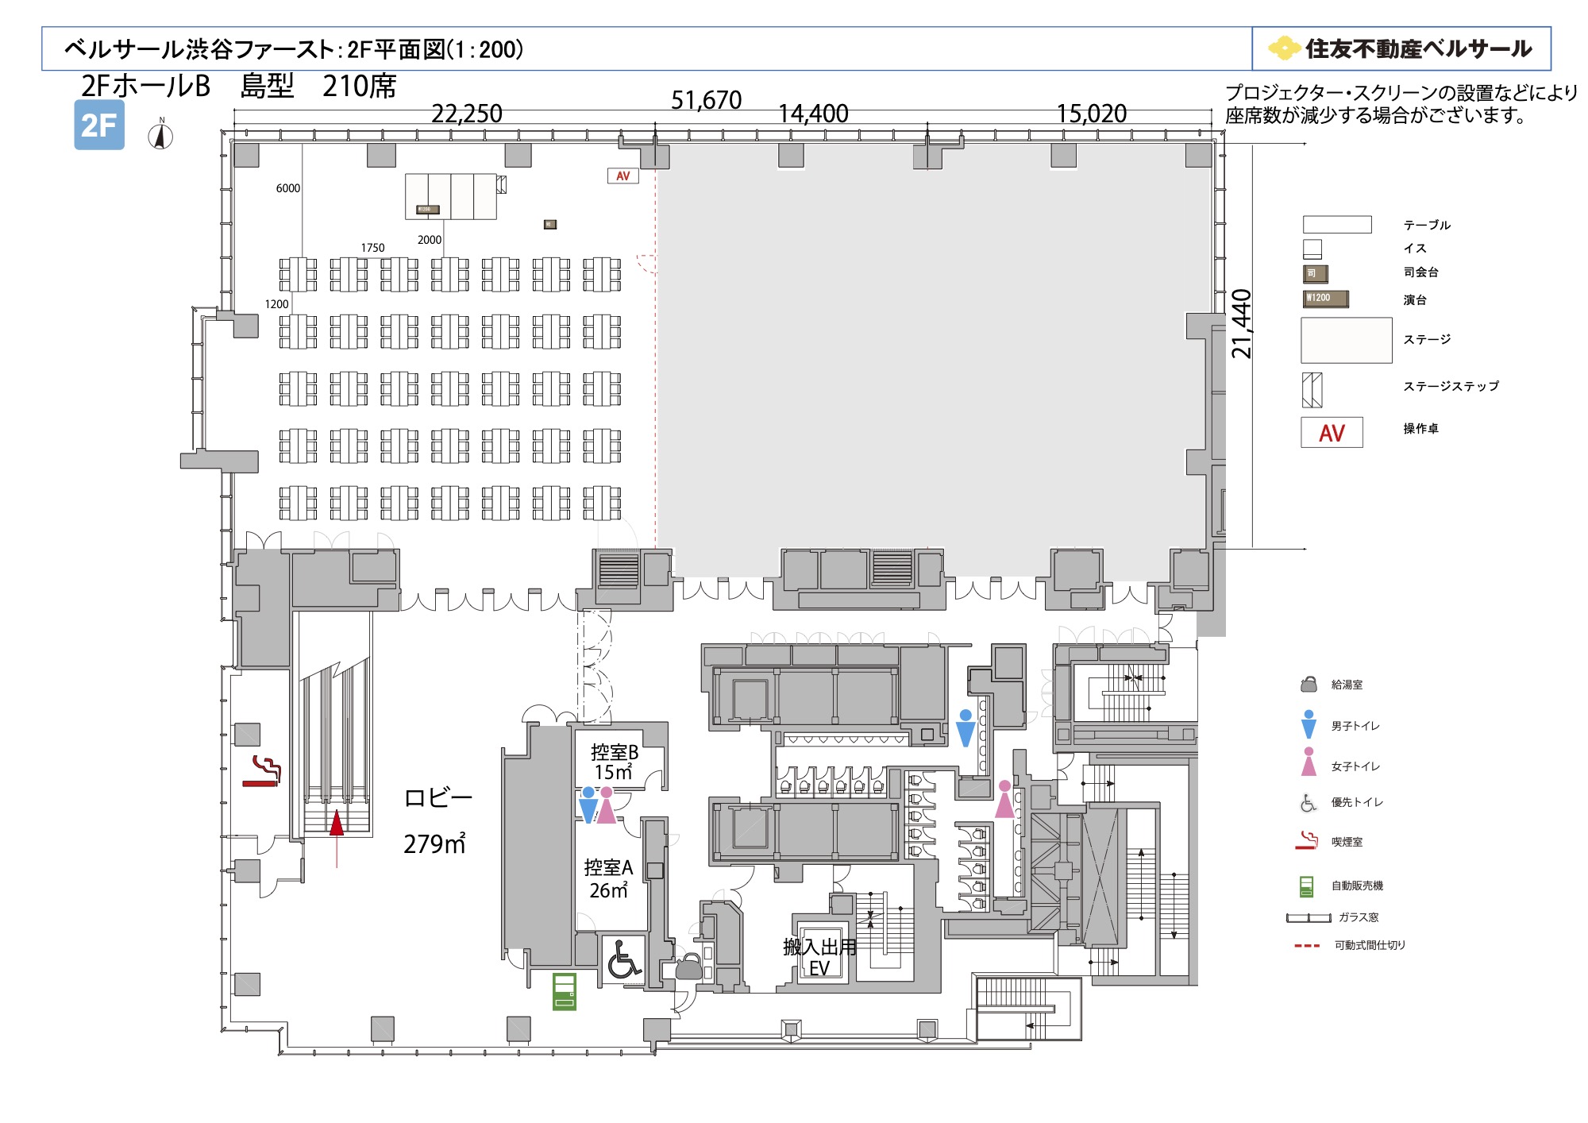Screen dimensions: 1588x1123
Task: Click the kettle icon in the floor plan
Action: coord(689,967)
